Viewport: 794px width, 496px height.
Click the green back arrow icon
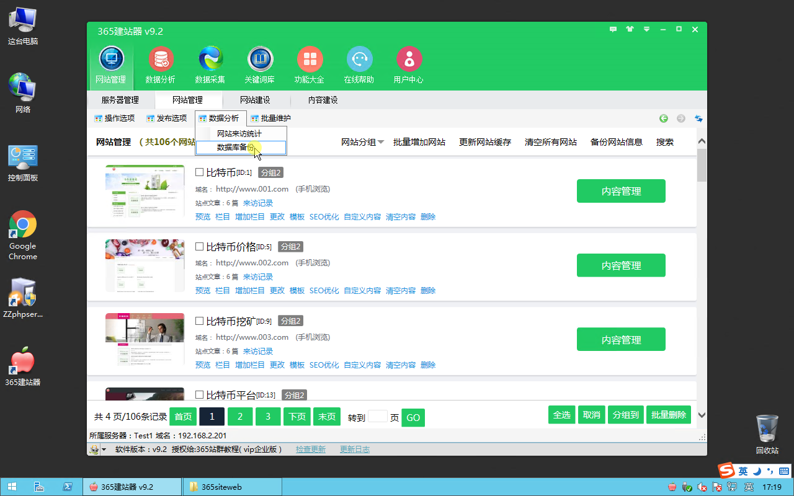click(664, 118)
